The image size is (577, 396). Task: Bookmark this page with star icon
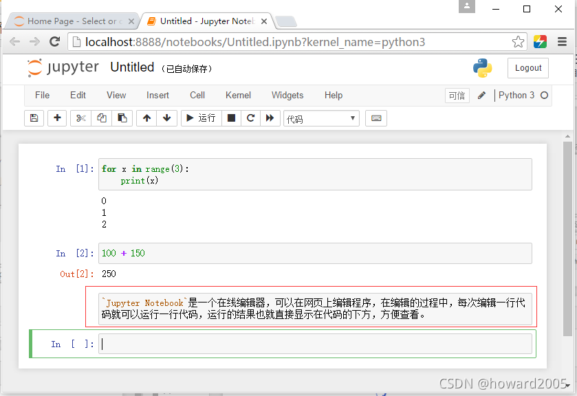[x=518, y=42]
